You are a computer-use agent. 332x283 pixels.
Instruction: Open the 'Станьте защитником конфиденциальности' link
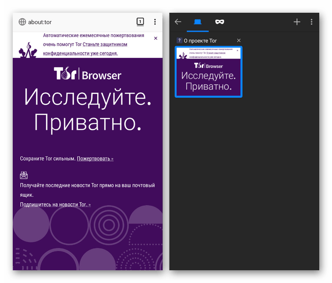tap(85, 49)
